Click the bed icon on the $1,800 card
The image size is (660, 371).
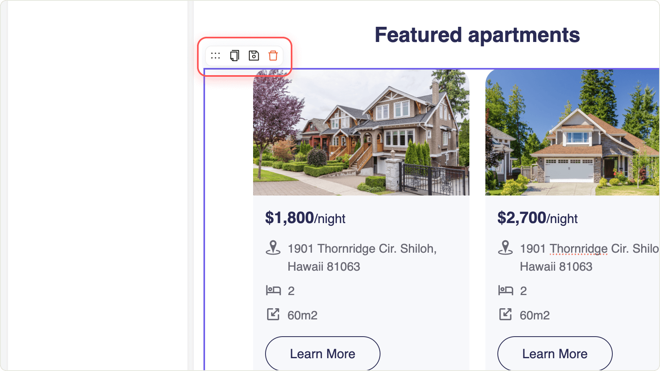[x=274, y=290]
